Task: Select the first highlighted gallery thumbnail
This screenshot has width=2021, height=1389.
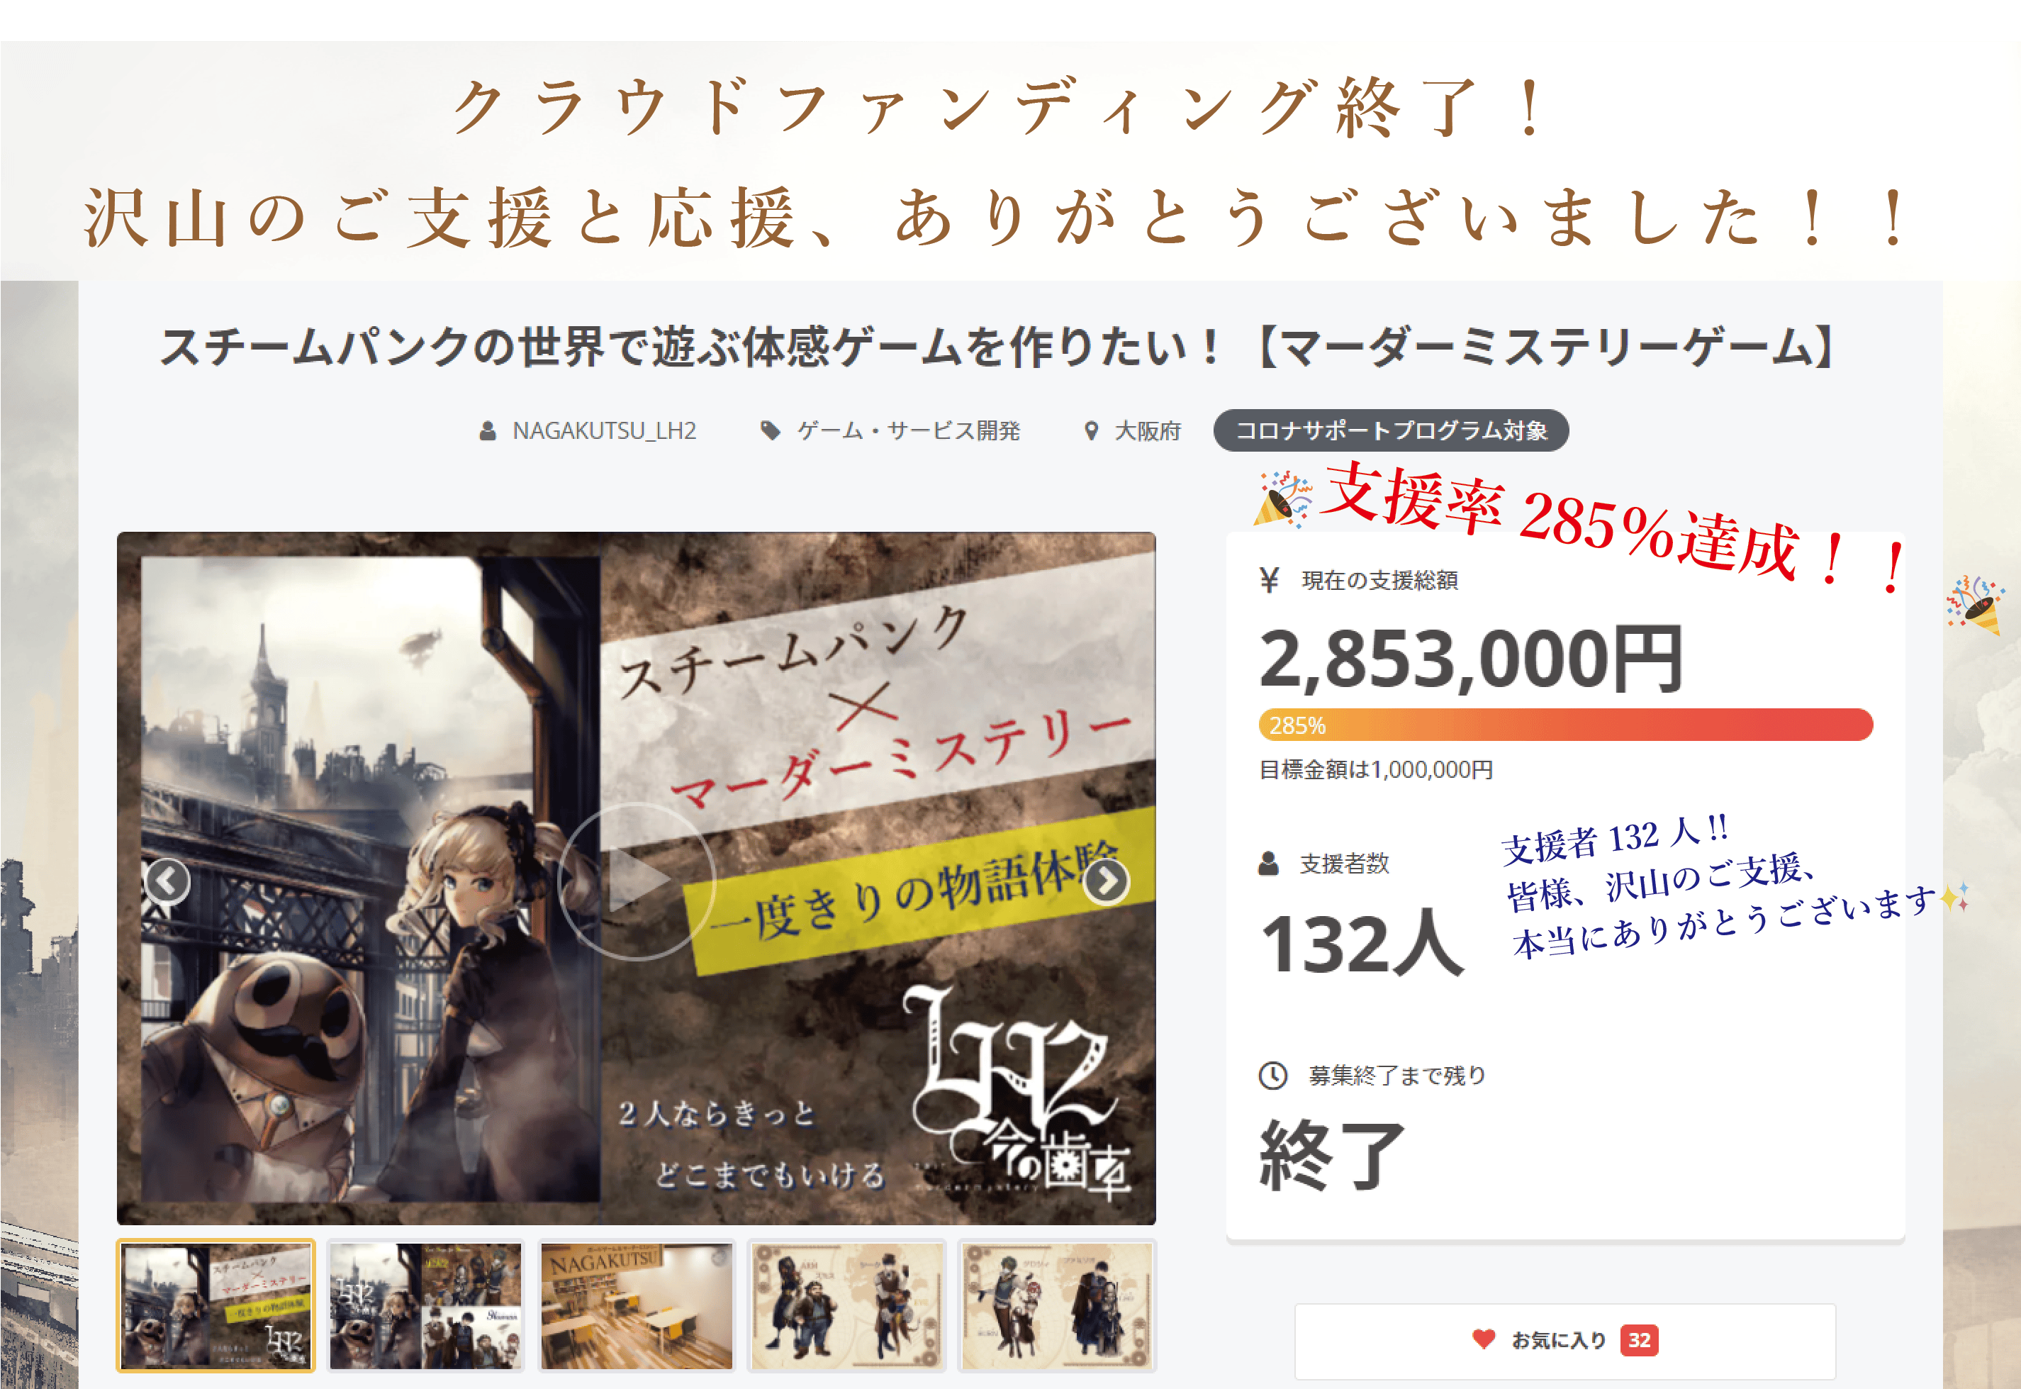Action: 215,1305
